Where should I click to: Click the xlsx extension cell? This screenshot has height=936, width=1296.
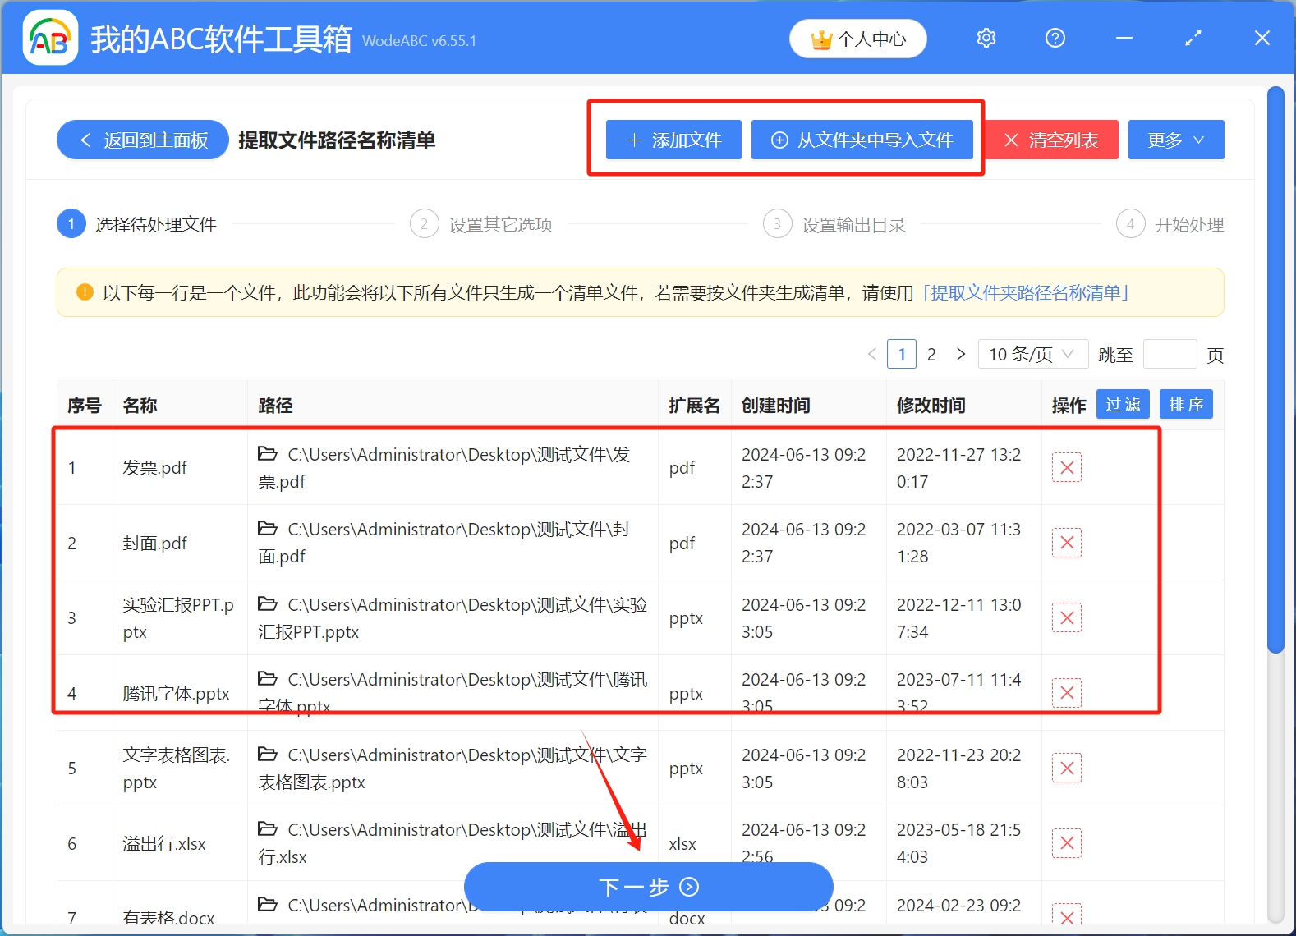682,844
